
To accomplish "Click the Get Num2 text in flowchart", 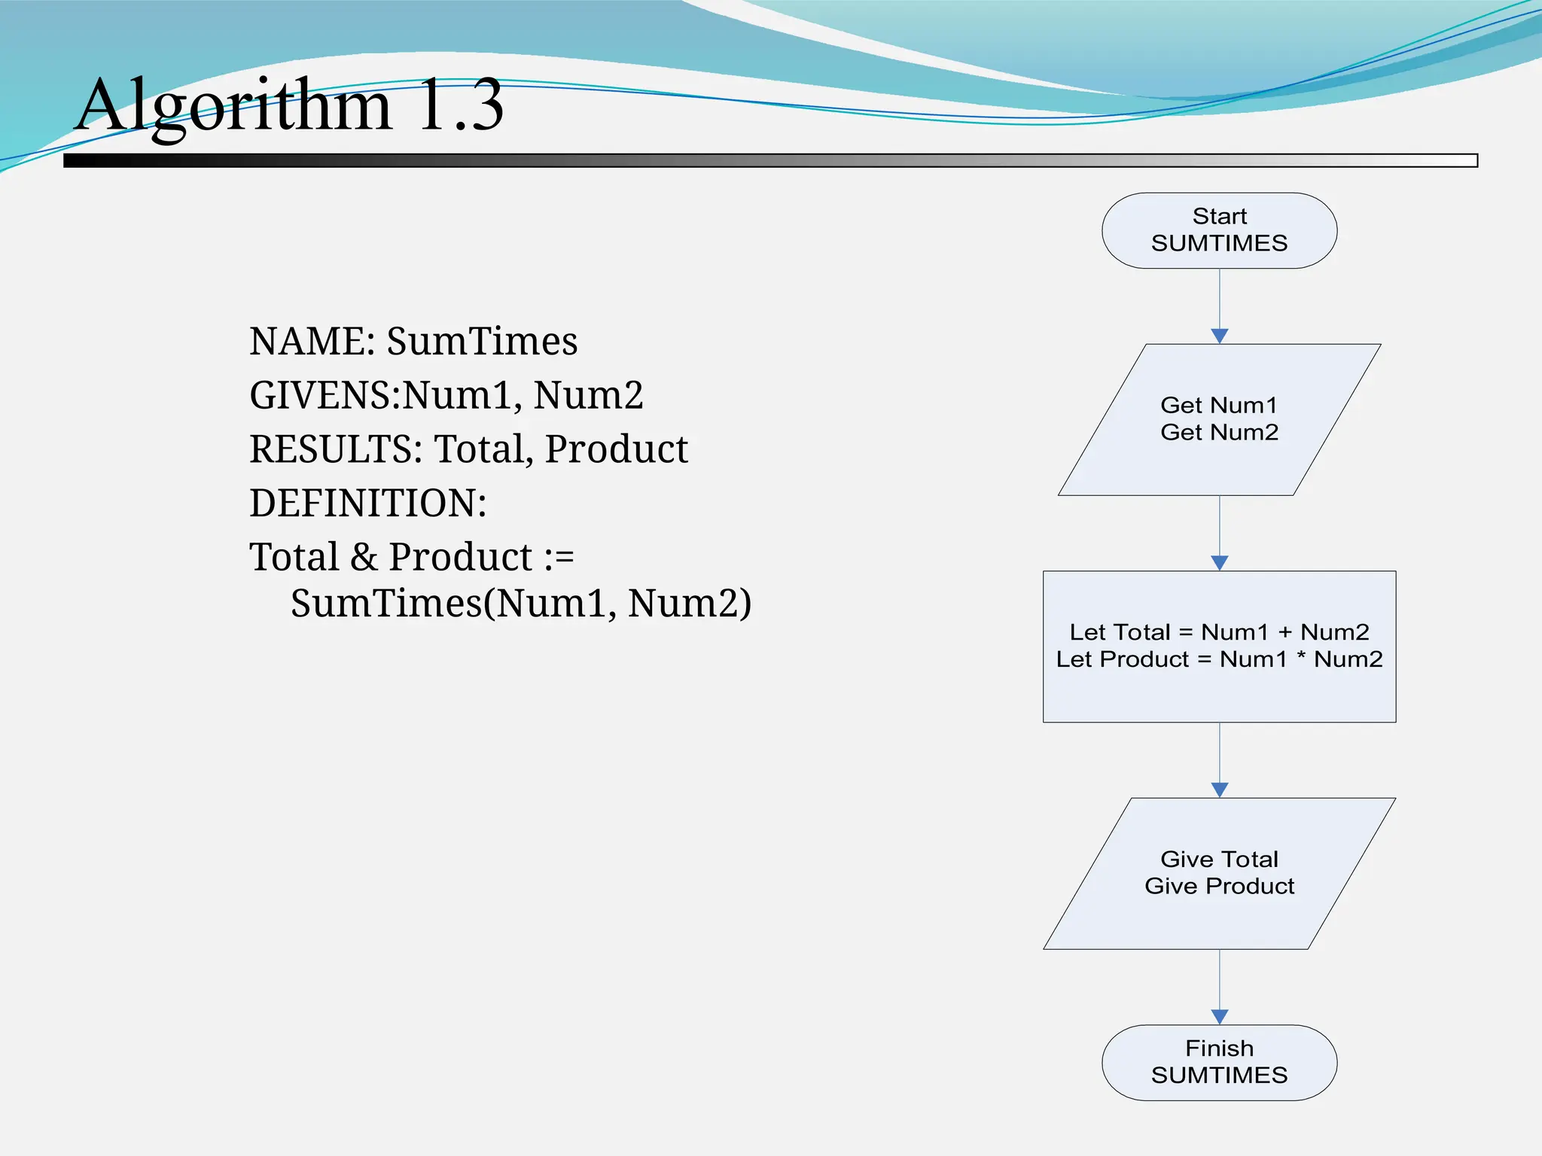I will [x=1219, y=432].
